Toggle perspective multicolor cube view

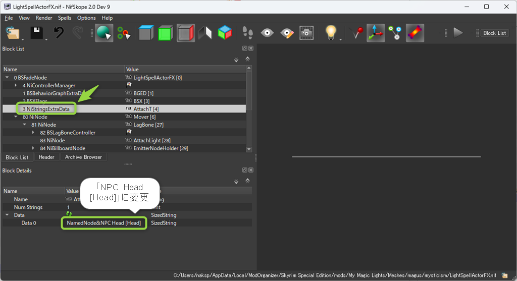pyautogui.click(x=225, y=33)
